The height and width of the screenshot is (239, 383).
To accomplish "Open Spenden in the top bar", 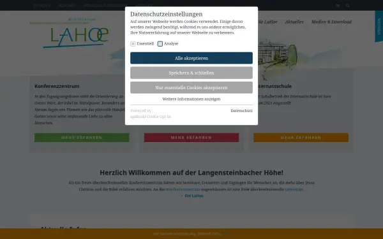I will [x=42, y=6].
